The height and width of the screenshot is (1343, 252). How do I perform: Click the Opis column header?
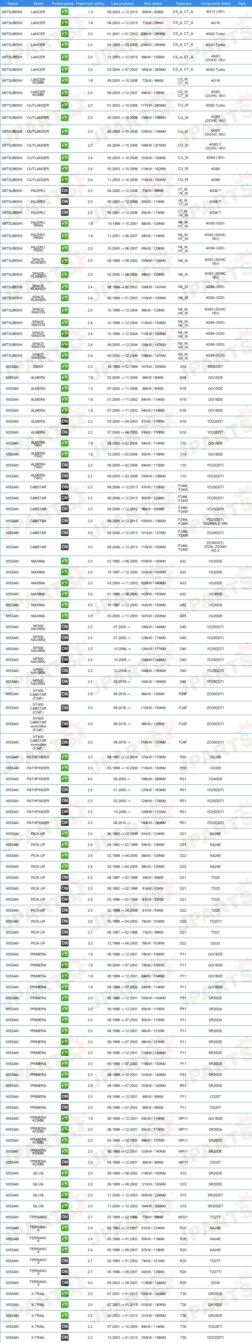pos(242,3)
